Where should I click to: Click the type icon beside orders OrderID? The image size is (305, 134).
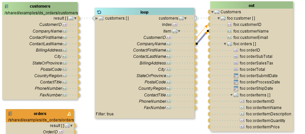point(61,132)
